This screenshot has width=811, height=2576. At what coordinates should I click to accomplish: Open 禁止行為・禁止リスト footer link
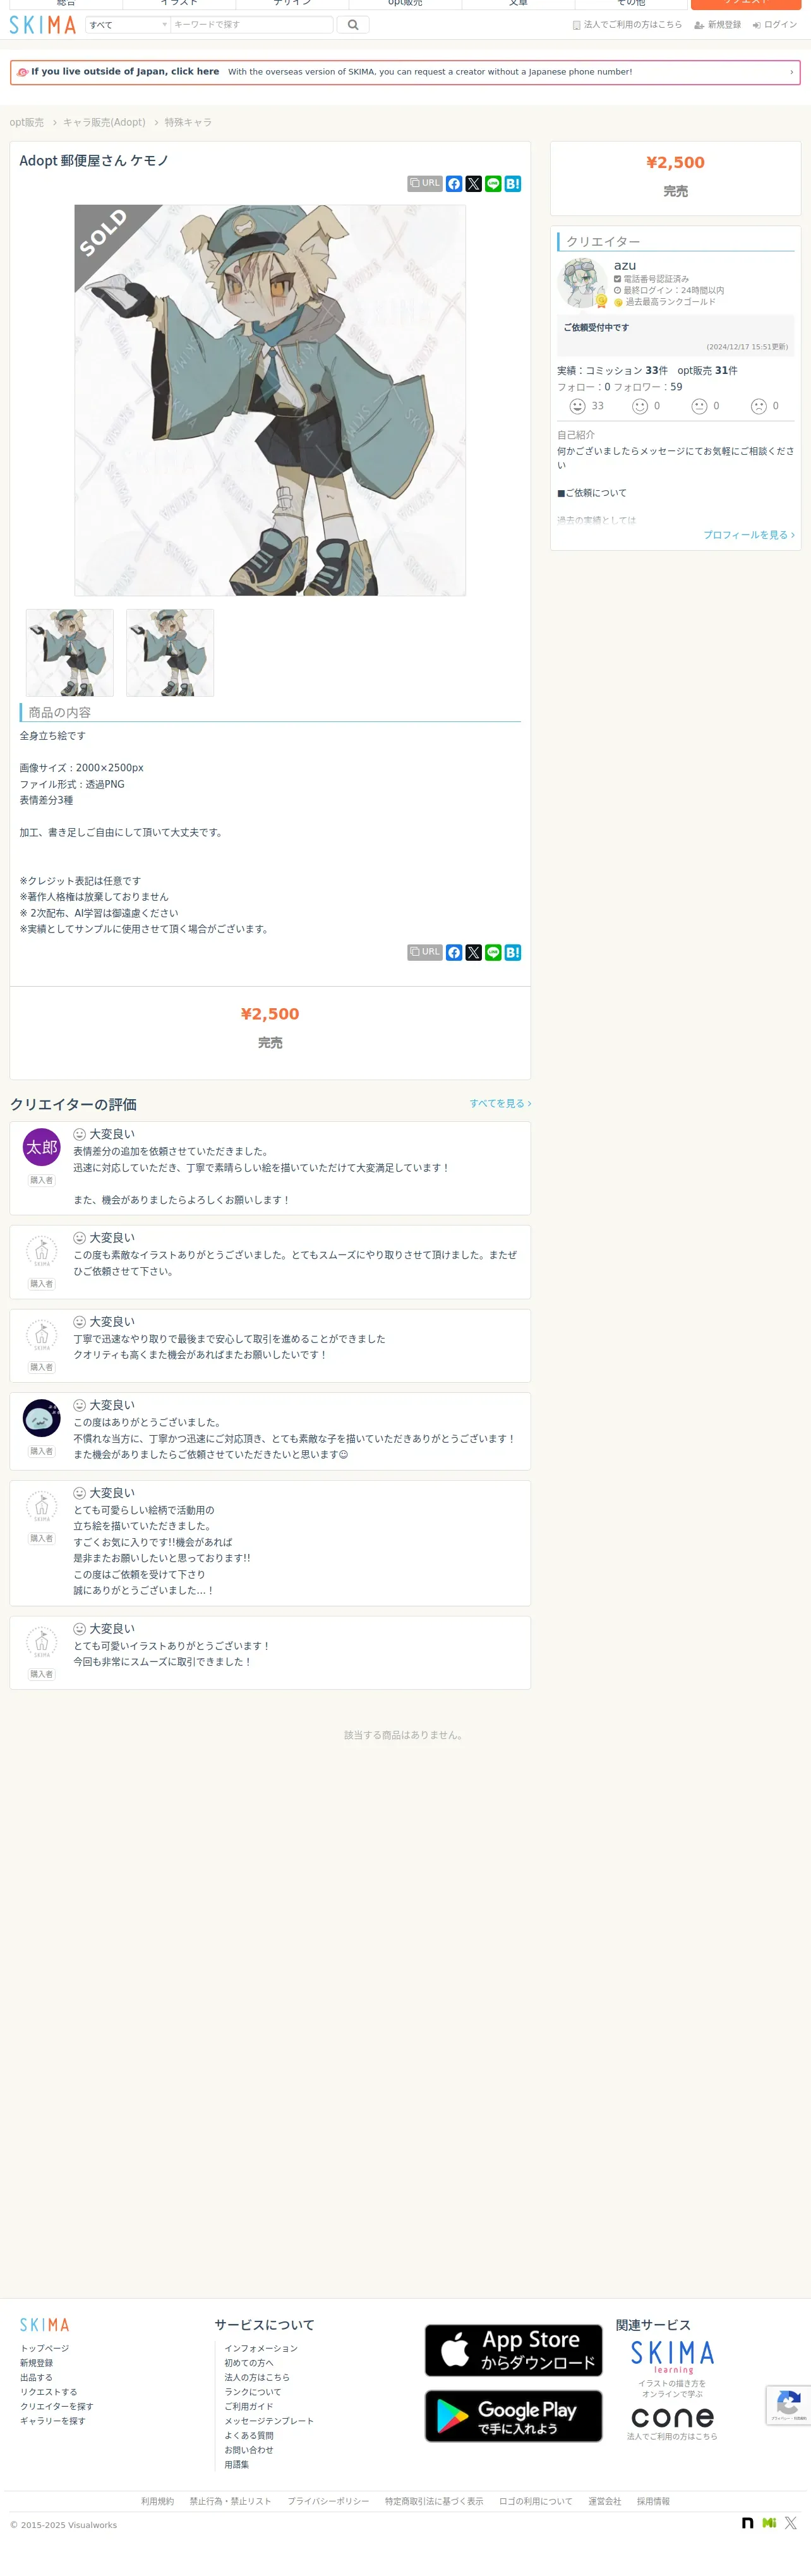[231, 2501]
